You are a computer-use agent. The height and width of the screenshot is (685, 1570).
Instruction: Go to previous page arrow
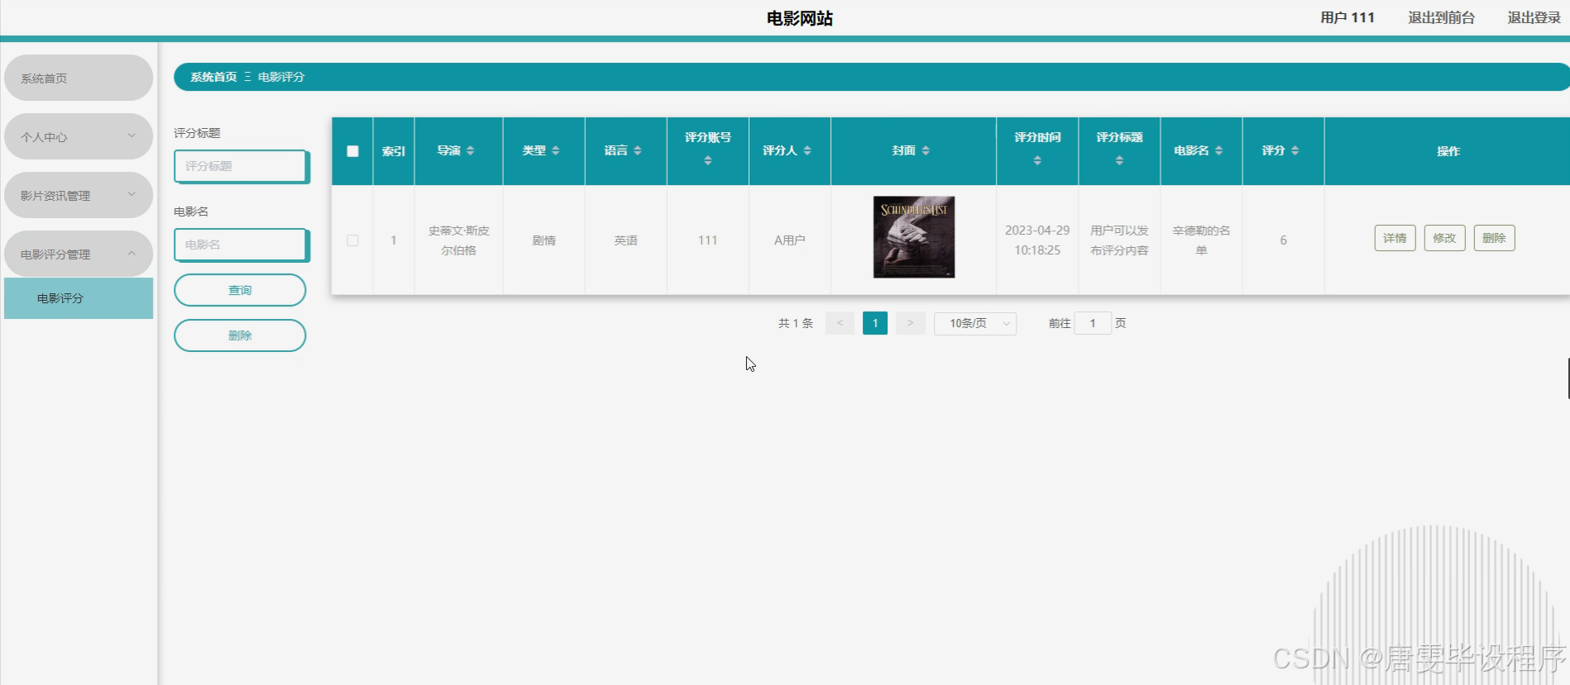tap(840, 323)
